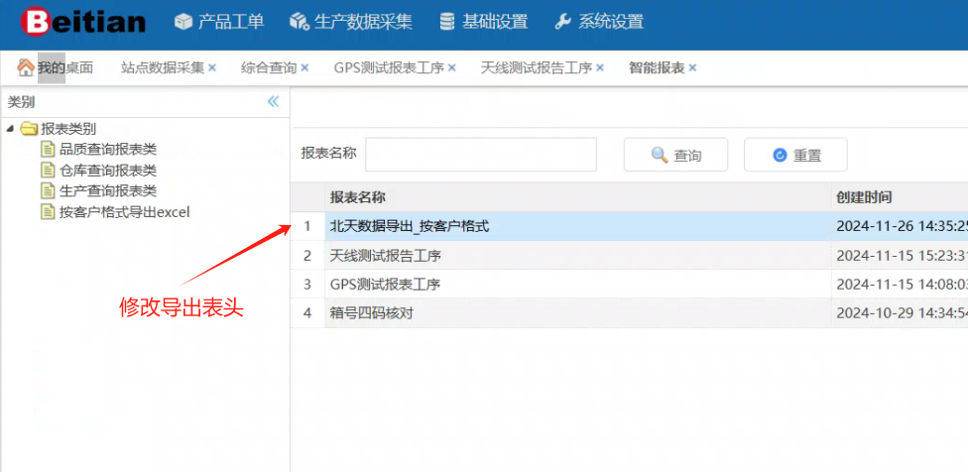
Task: Select 仓库查询报表类 in the tree
Action: 107,170
